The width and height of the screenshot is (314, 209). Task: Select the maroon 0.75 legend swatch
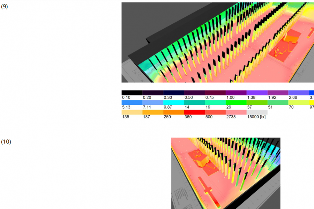pos(215,93)
